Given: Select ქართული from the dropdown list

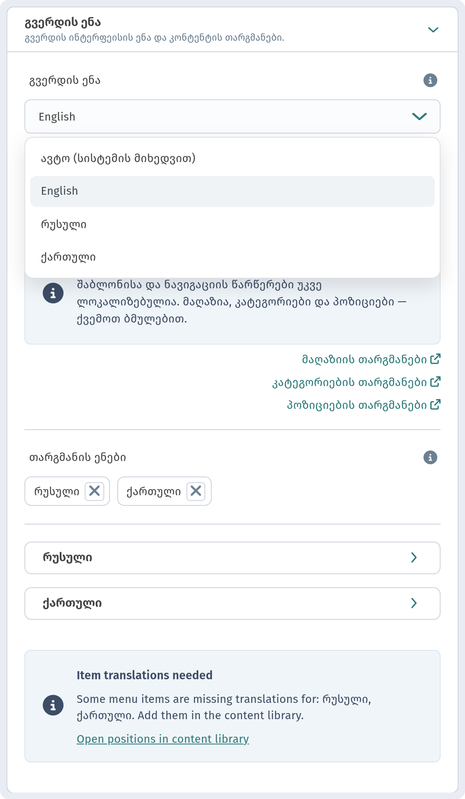Looking at the screenshot, I should 232,257.
